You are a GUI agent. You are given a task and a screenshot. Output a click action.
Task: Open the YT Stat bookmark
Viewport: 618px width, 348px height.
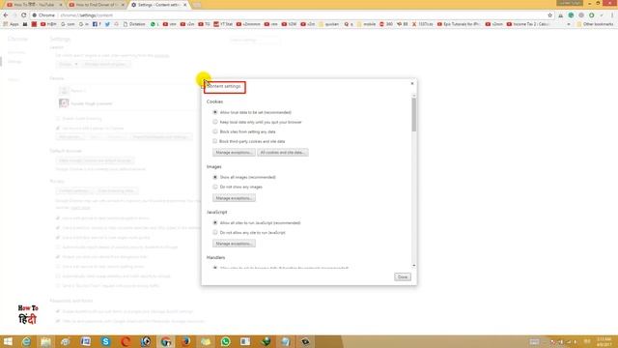[x=223, y=24]
